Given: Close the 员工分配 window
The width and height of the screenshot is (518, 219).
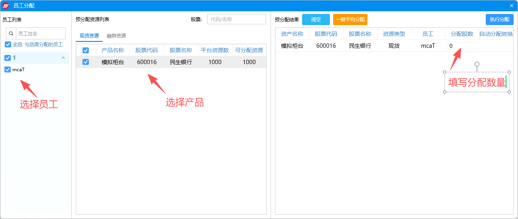Looking at the screenshot, I should [511, 6].
